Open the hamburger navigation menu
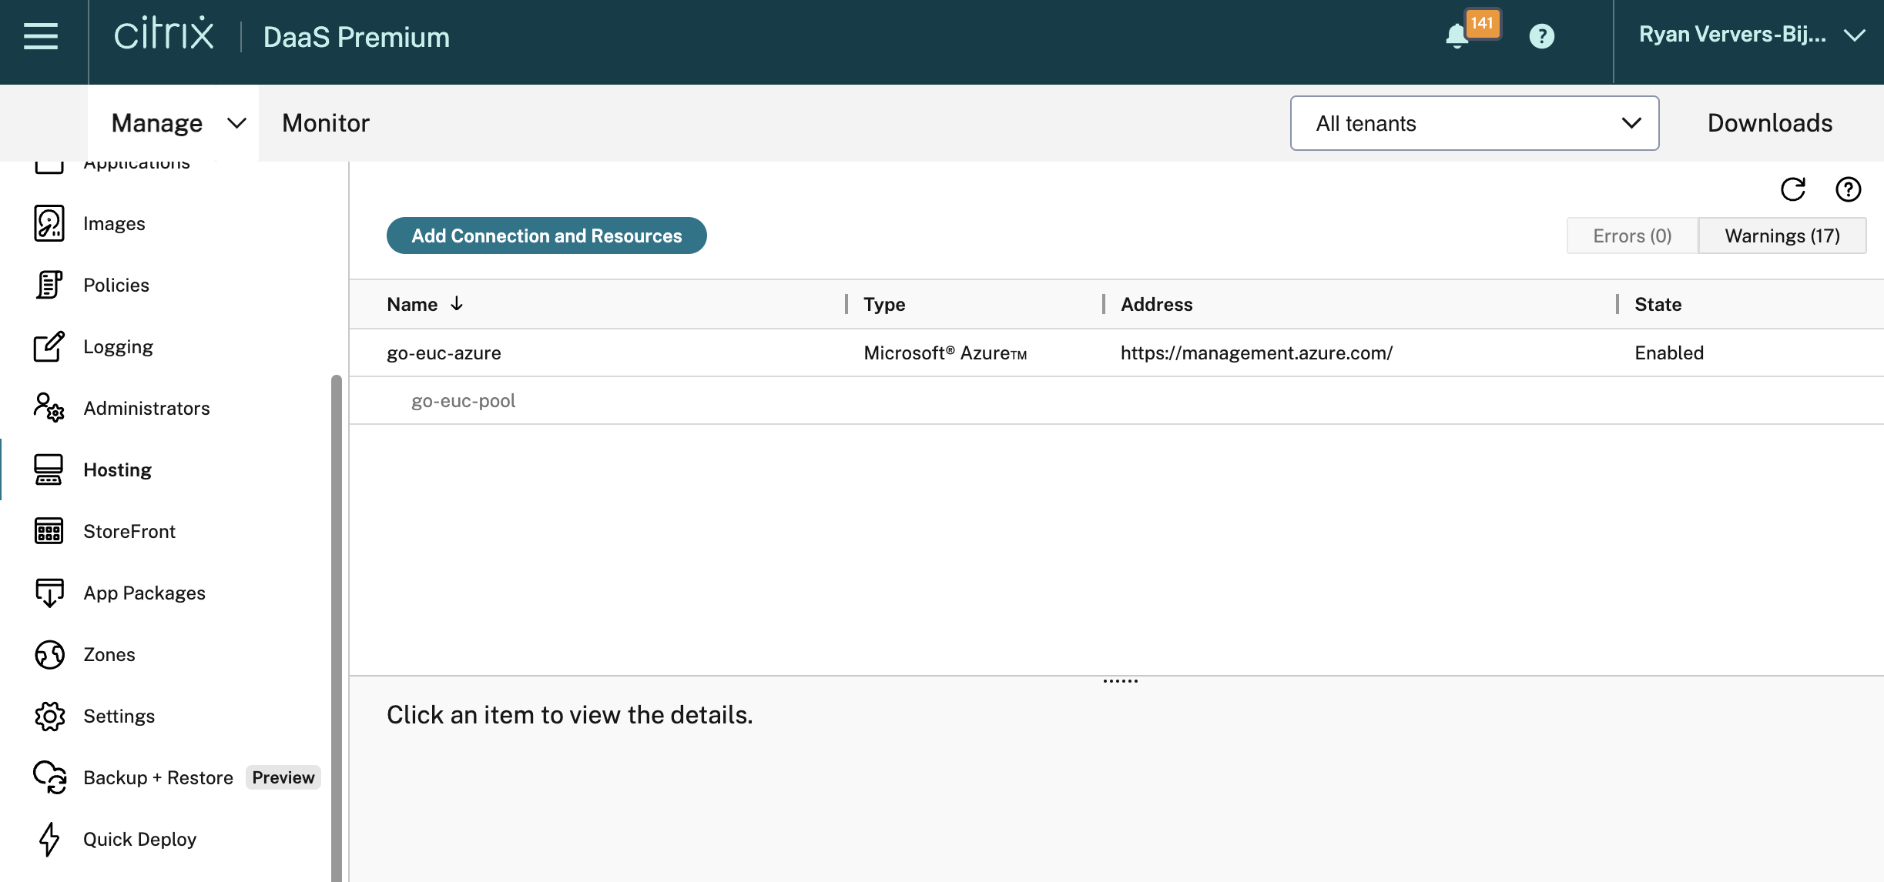 (41, 36)
